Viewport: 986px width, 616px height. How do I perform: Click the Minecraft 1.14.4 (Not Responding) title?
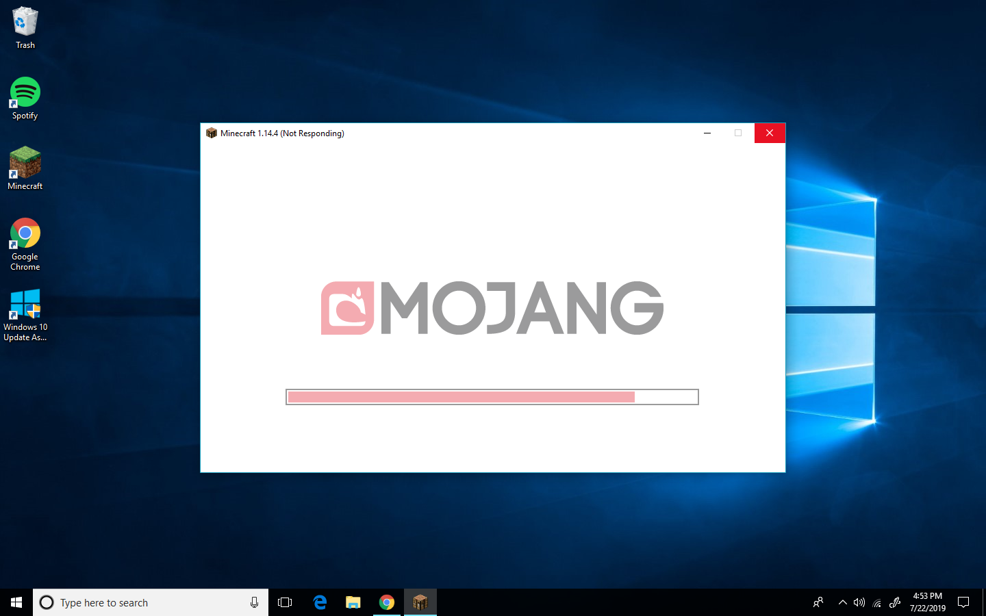pos(282,133)
